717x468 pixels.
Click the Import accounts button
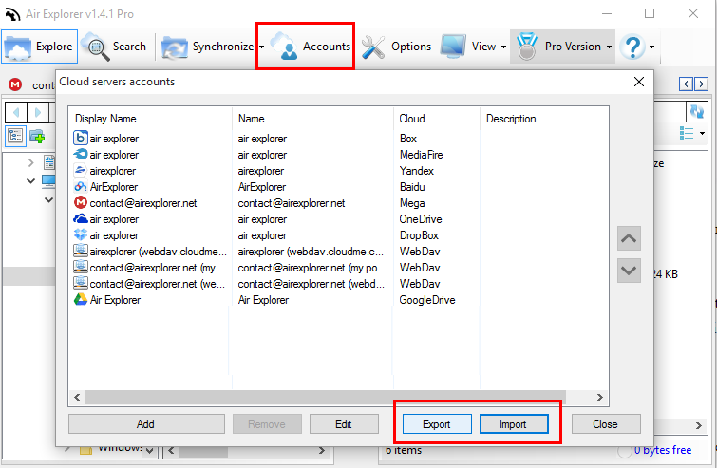pyautogui.click(x=514, y=424)
